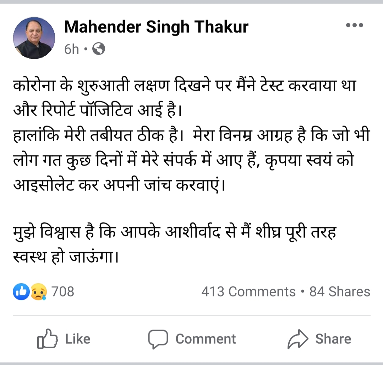Click the blue thumbs-up reaction emoji
The height and width of the screenshot is (365, 383).
tap(20, 292)
